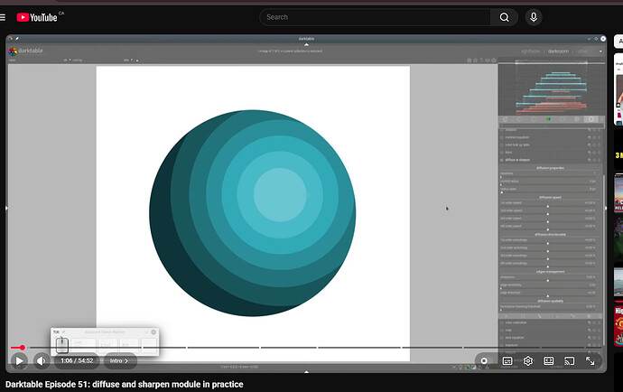This screenshot has width=623, height=392.
Task: Cast the video to a TV
Action: [570, 360]
